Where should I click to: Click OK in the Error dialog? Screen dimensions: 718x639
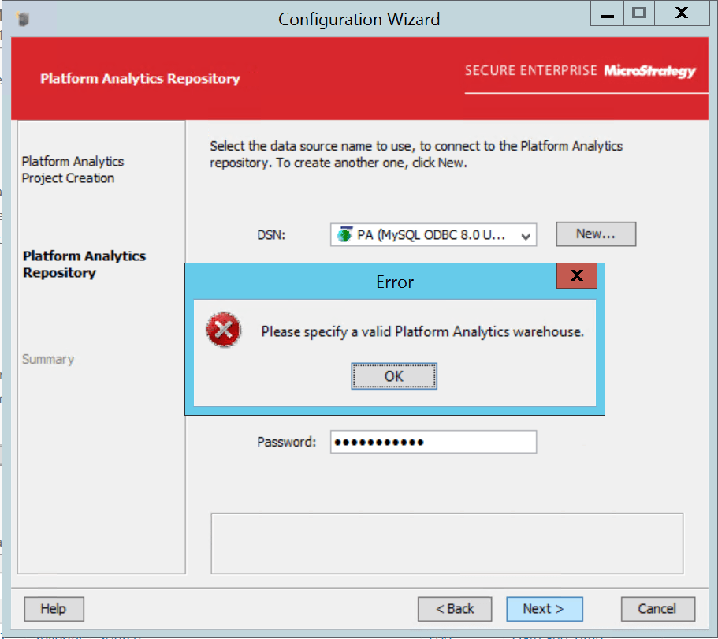click(394, 376)
